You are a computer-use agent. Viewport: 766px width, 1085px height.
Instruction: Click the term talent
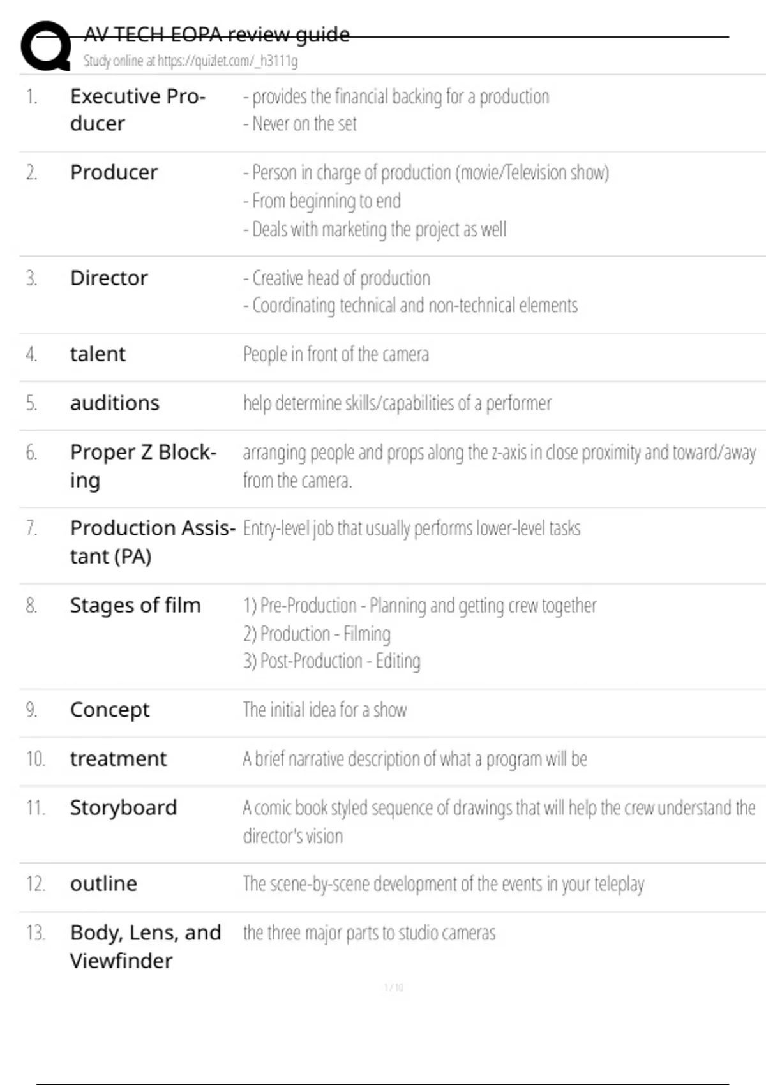click(x=98, y=354)
